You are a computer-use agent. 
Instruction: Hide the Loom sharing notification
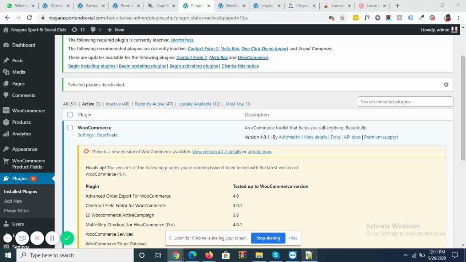[x=293, y=238]
